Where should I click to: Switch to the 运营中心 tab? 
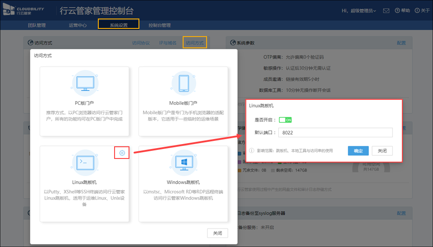click(78, 25)
